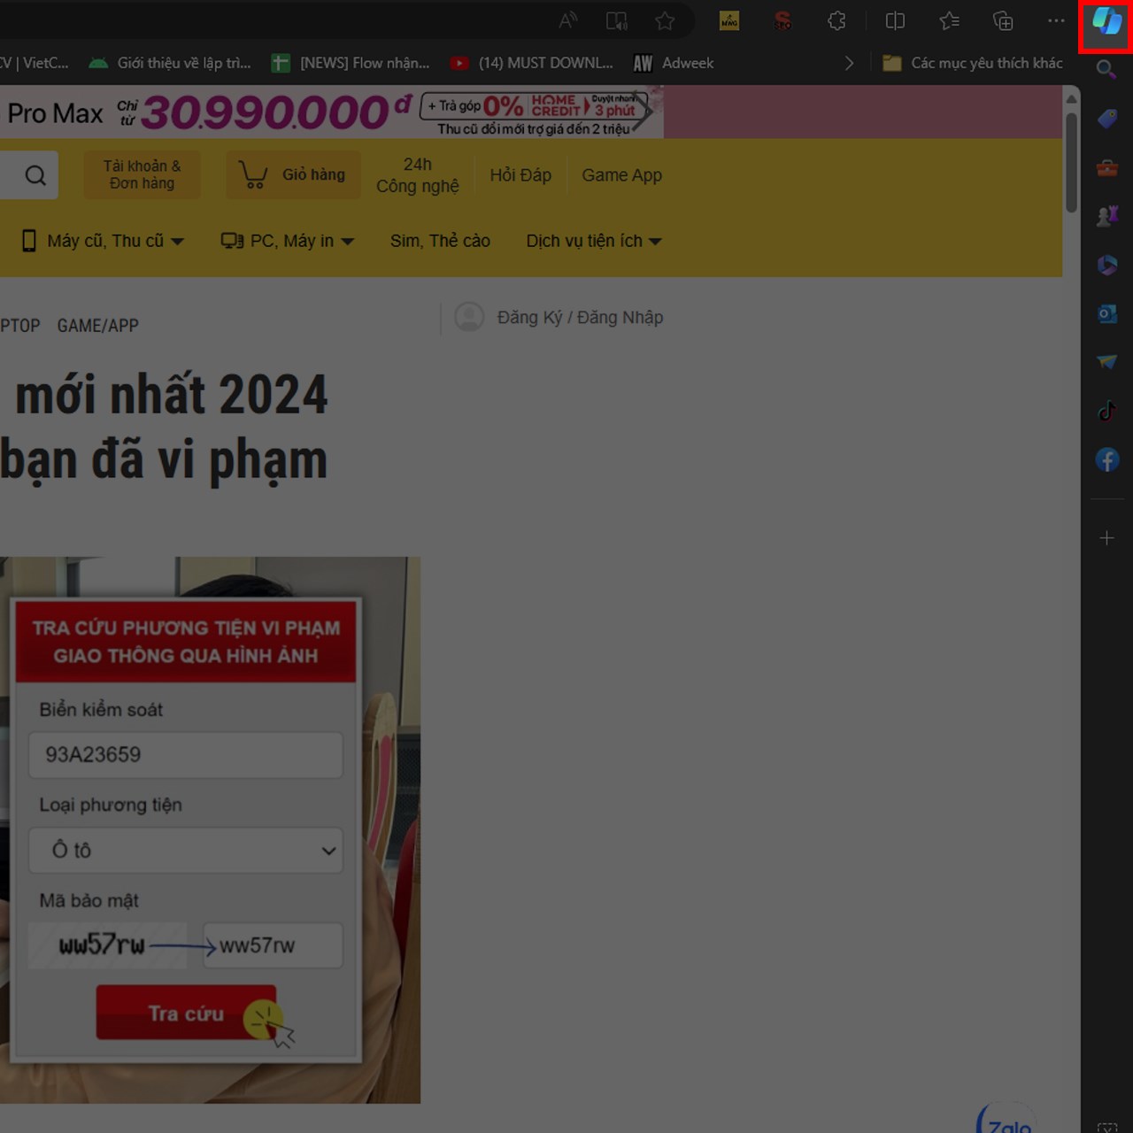1133x1133 pixels.
Task: Open Facebook from the sidebar
Action: pos(1106,459)
